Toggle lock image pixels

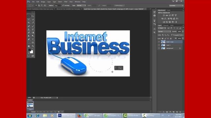(166, 39)
